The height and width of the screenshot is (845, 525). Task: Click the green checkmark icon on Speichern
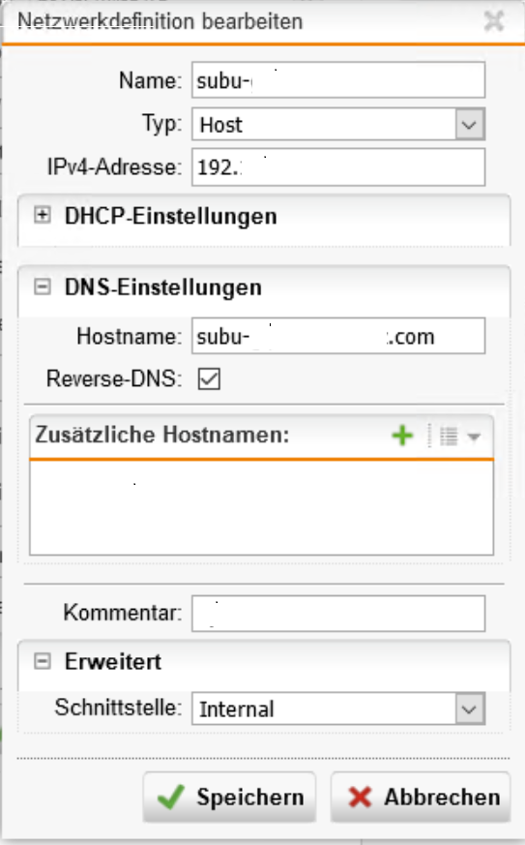coord(171,797)
